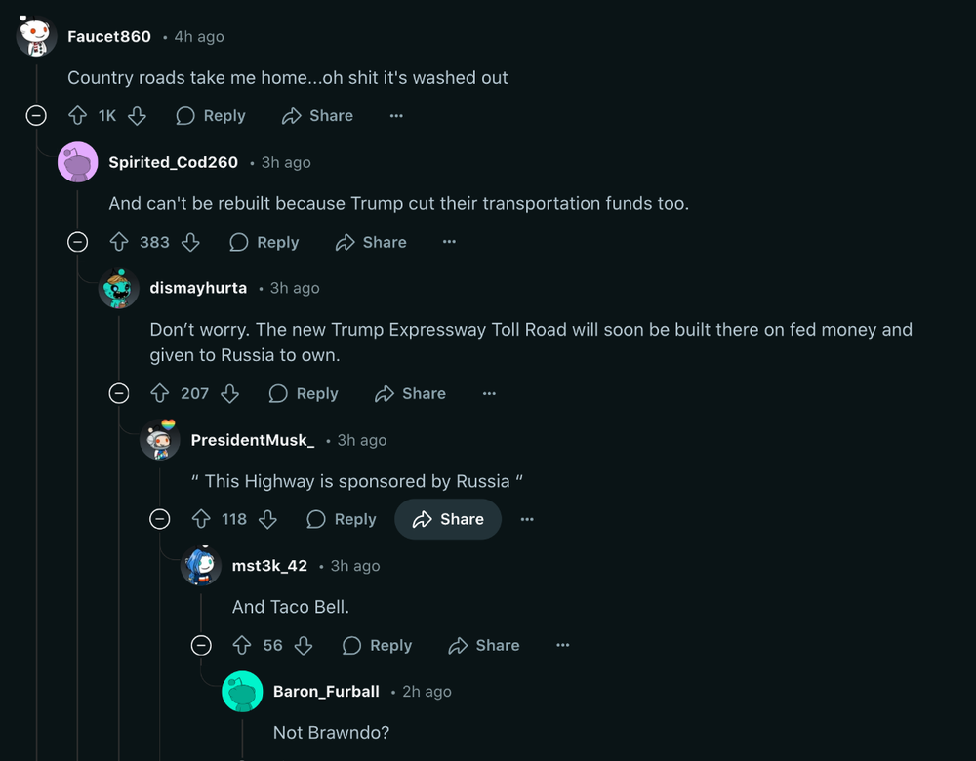Downvote dismayhurta's Toll Road comment

tap(230, 393)
